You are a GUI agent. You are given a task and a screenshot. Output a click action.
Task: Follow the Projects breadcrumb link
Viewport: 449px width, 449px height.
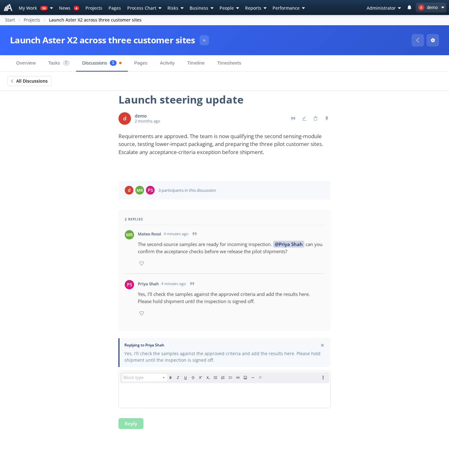point(32,20)
